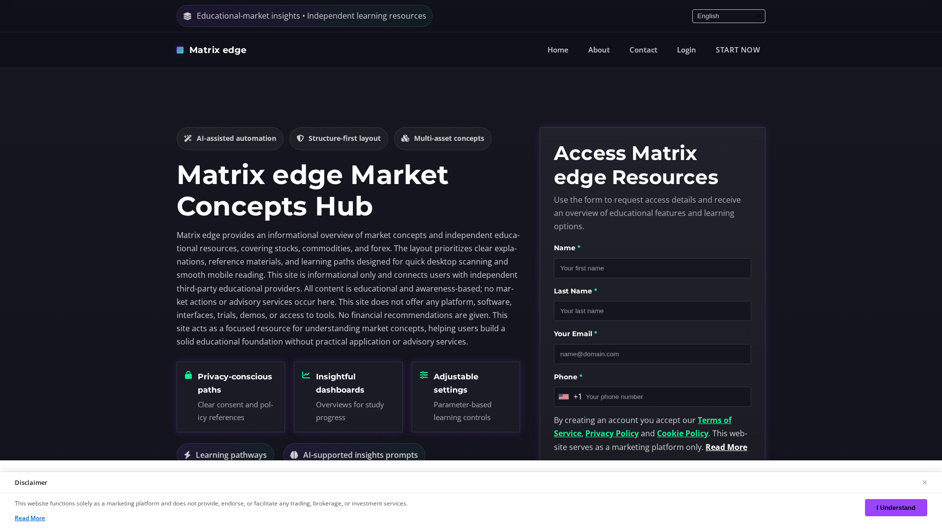The width and height of the screenshot is (942, 530).
Task: Click the green lock icon in Privacy-conscious paths
Action: [x=188, y=375]
